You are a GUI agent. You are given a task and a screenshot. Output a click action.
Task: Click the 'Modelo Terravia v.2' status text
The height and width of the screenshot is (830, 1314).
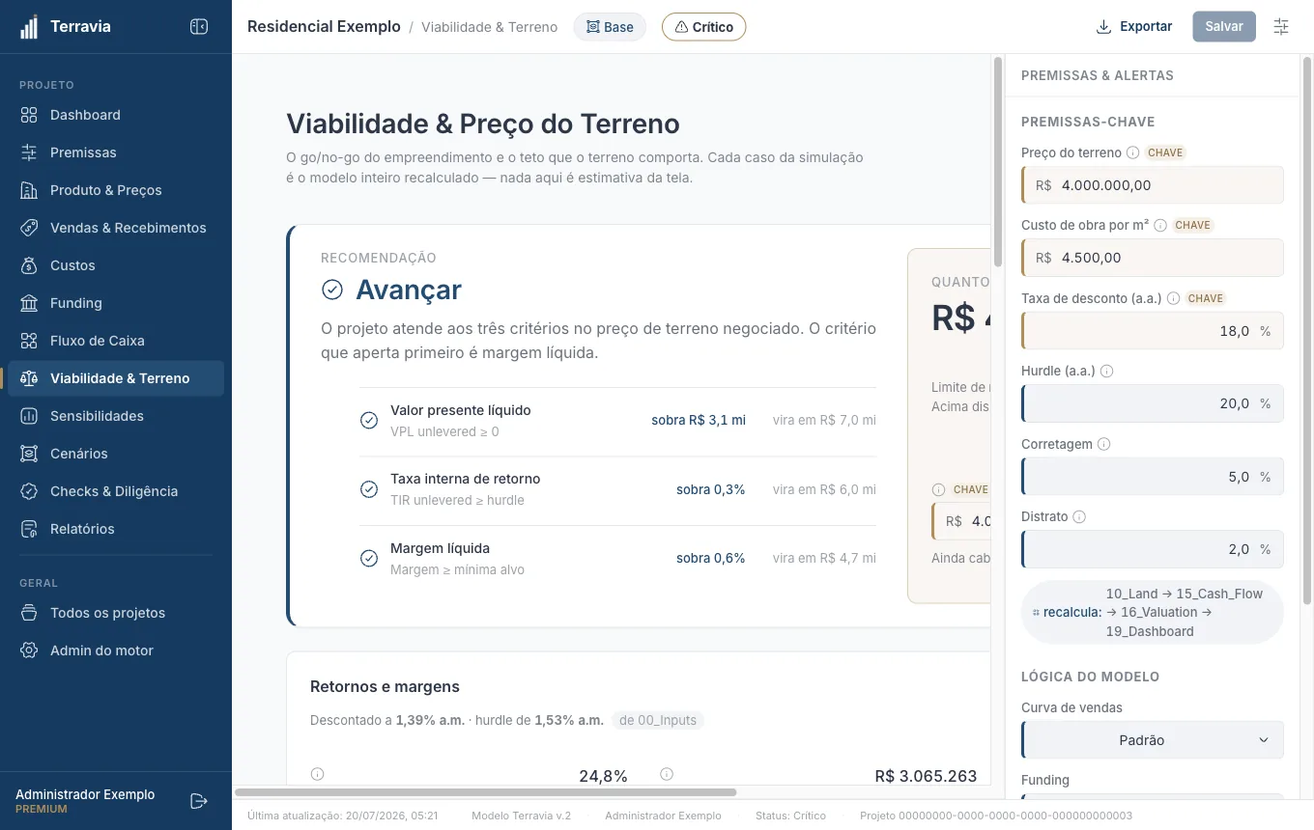pos(521,816)
